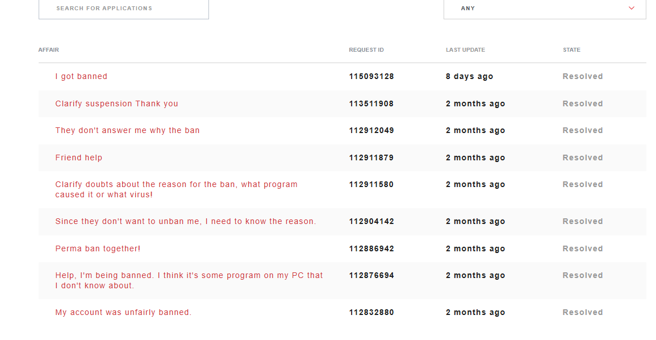The width and height of the screenshot is (656, 340).
Task: Open 'They don't answer me why the ban'
Action: 127,130
